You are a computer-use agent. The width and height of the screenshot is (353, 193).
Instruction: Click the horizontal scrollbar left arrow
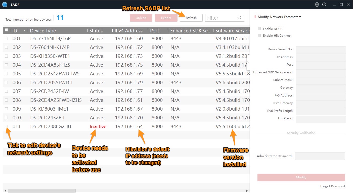point(5,191)
